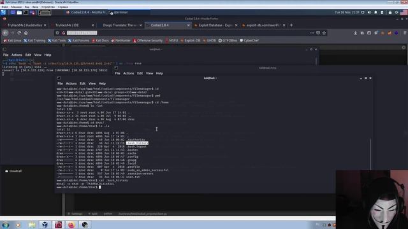Click the Firefox back navigation arrow
The image size is (408, 229).
pyautogui.click(x=5, y=33)
